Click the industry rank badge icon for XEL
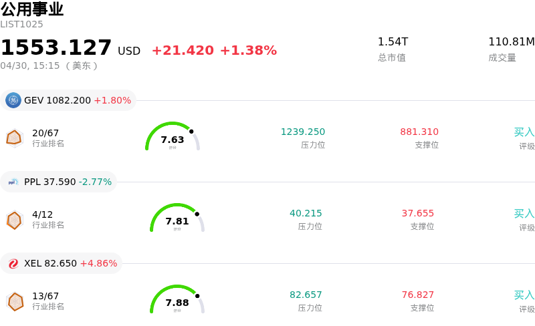Viewport: 535px width, 326px height. (14, 301)
